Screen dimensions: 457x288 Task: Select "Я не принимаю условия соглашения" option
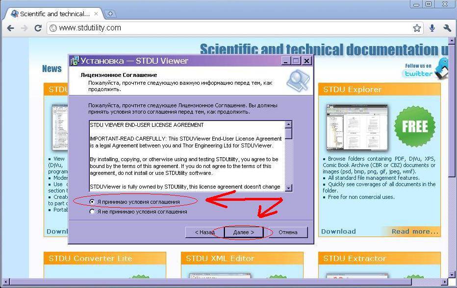tap(92, 212)
